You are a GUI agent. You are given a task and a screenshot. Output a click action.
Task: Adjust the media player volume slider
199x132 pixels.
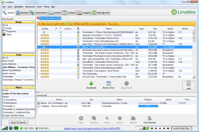pyautogui.click(x=144, y=128)
